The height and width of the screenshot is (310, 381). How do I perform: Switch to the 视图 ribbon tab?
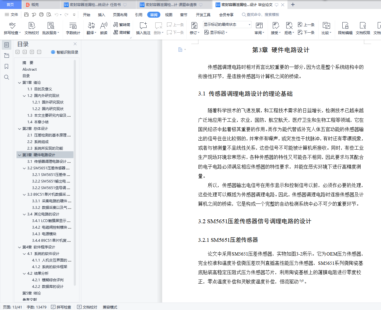[x=169, y=15]
